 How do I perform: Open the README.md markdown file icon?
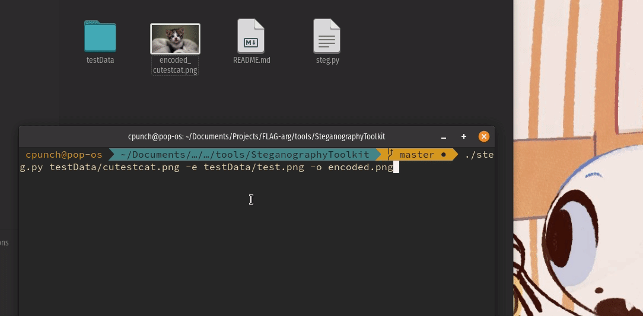(x=251, y=36)
